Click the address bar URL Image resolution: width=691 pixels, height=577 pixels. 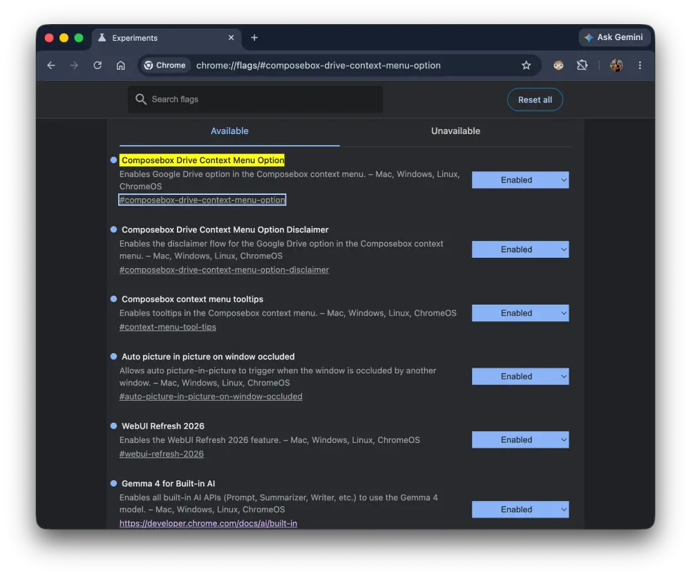(x=318, y=65)
